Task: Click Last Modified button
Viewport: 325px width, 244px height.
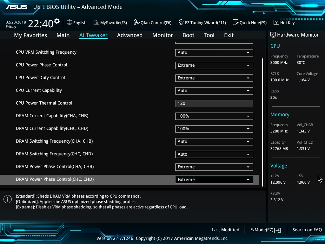Action: click(226, 230)
